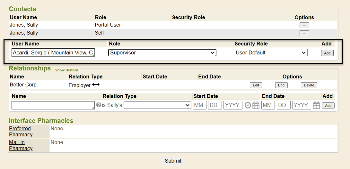Remove Sally Jones Self contact
Viewport: 350px width, 169px height.
tap(304, 33)
